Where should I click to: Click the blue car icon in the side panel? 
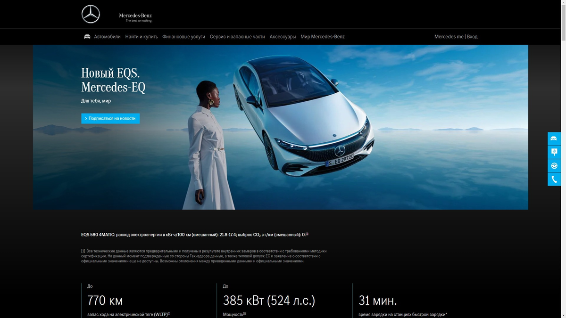click(554, 139)
